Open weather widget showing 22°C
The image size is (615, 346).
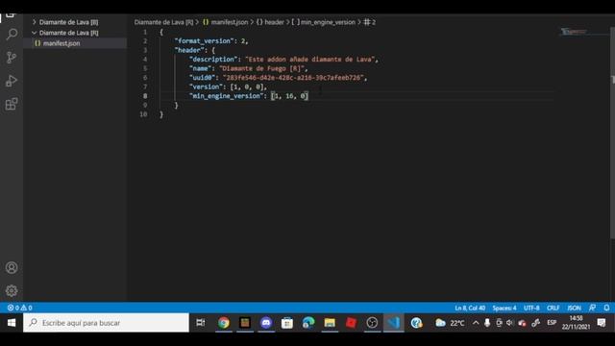point(450,323)
